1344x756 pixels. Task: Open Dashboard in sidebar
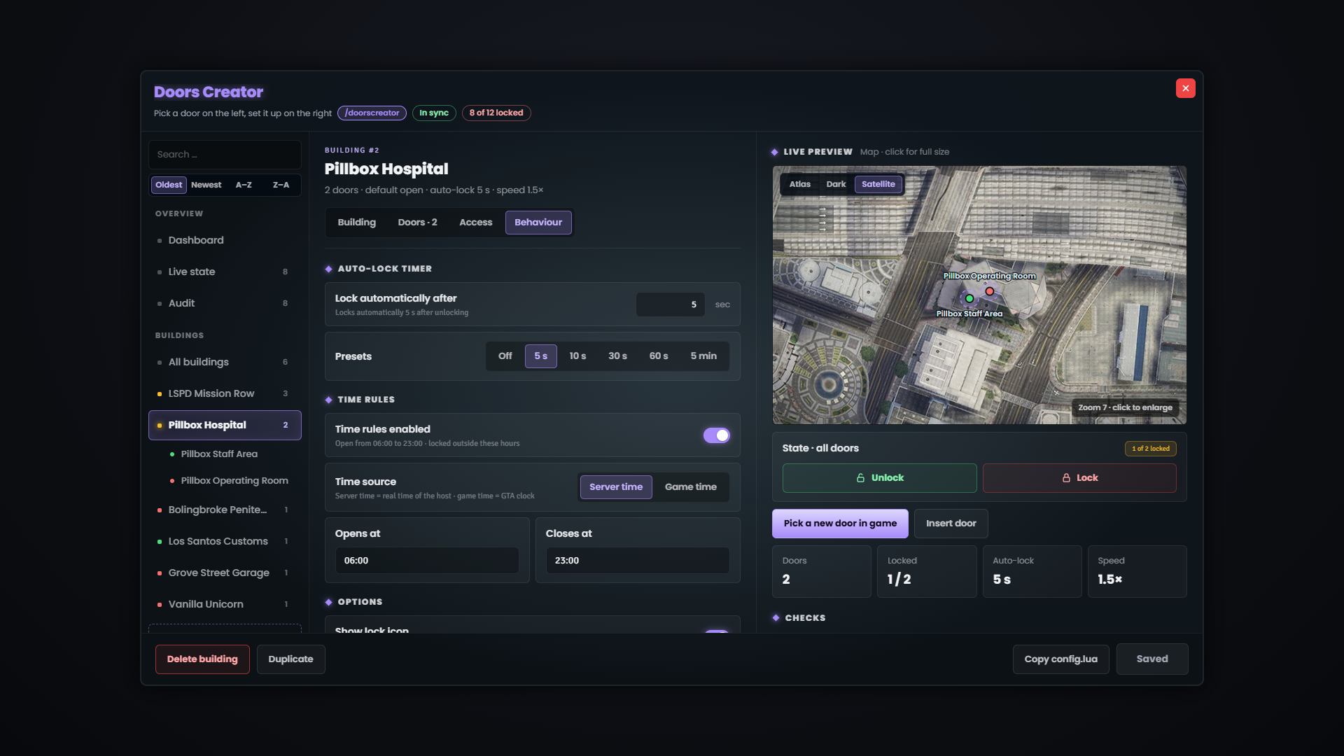point(225,240)
